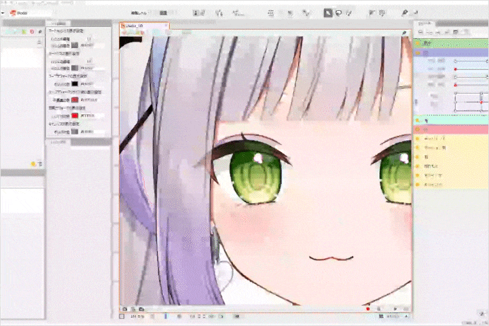Expand the cyan parameter group row
The width and height of the screenshot is (489, 326).
[451, 120]
